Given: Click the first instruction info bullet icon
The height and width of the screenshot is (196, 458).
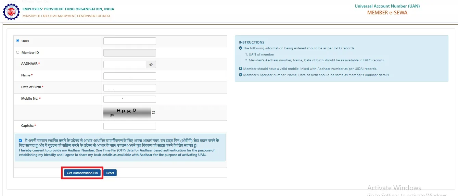Looking at the screenshot, I should pyautogui.click(x=240, y=48).
